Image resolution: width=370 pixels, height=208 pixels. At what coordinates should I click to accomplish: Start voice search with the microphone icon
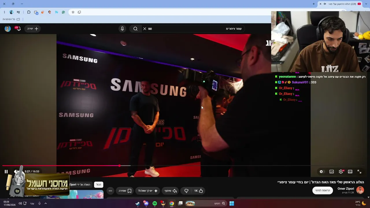(122, 29)
